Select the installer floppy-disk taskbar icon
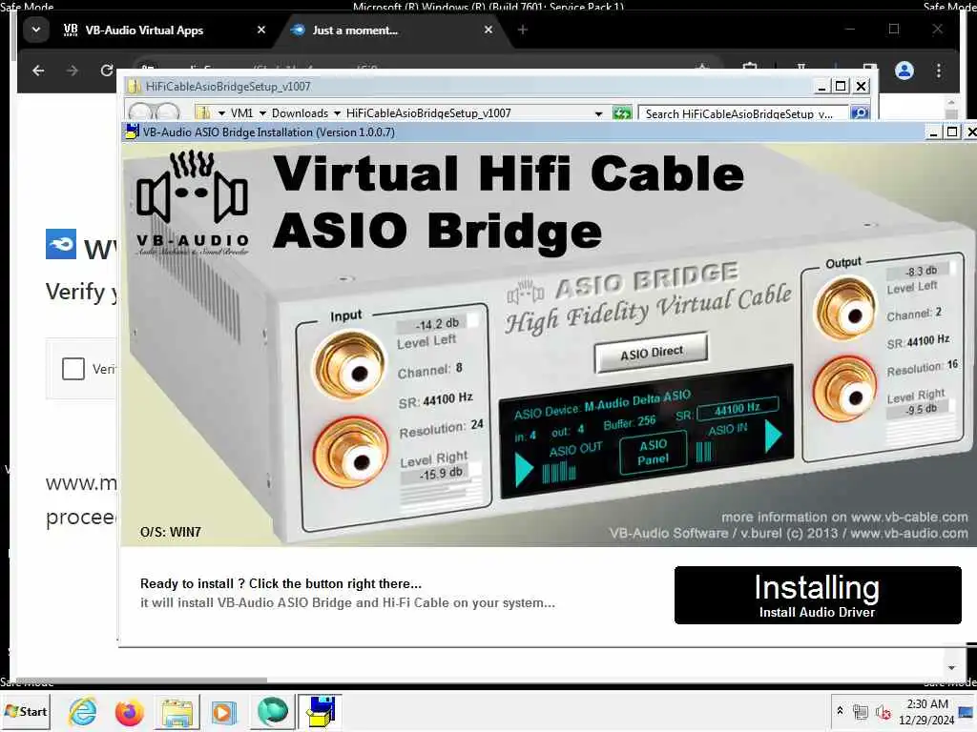The height and width of the screenshot is (732, 977). click(x=321, y=711)
